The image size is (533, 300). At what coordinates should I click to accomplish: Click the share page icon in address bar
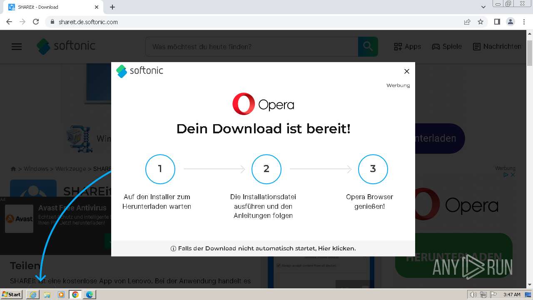click(x=467, y=22)
